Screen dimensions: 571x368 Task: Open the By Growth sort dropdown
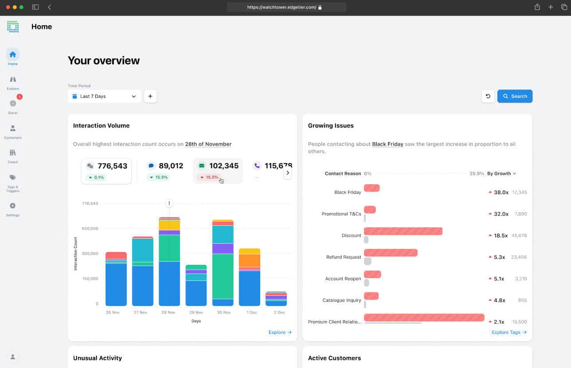[501, 174]
